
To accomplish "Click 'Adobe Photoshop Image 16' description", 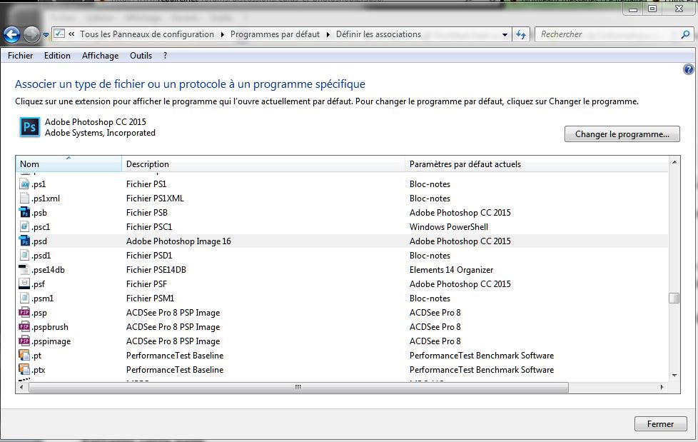I will point(178,241).
